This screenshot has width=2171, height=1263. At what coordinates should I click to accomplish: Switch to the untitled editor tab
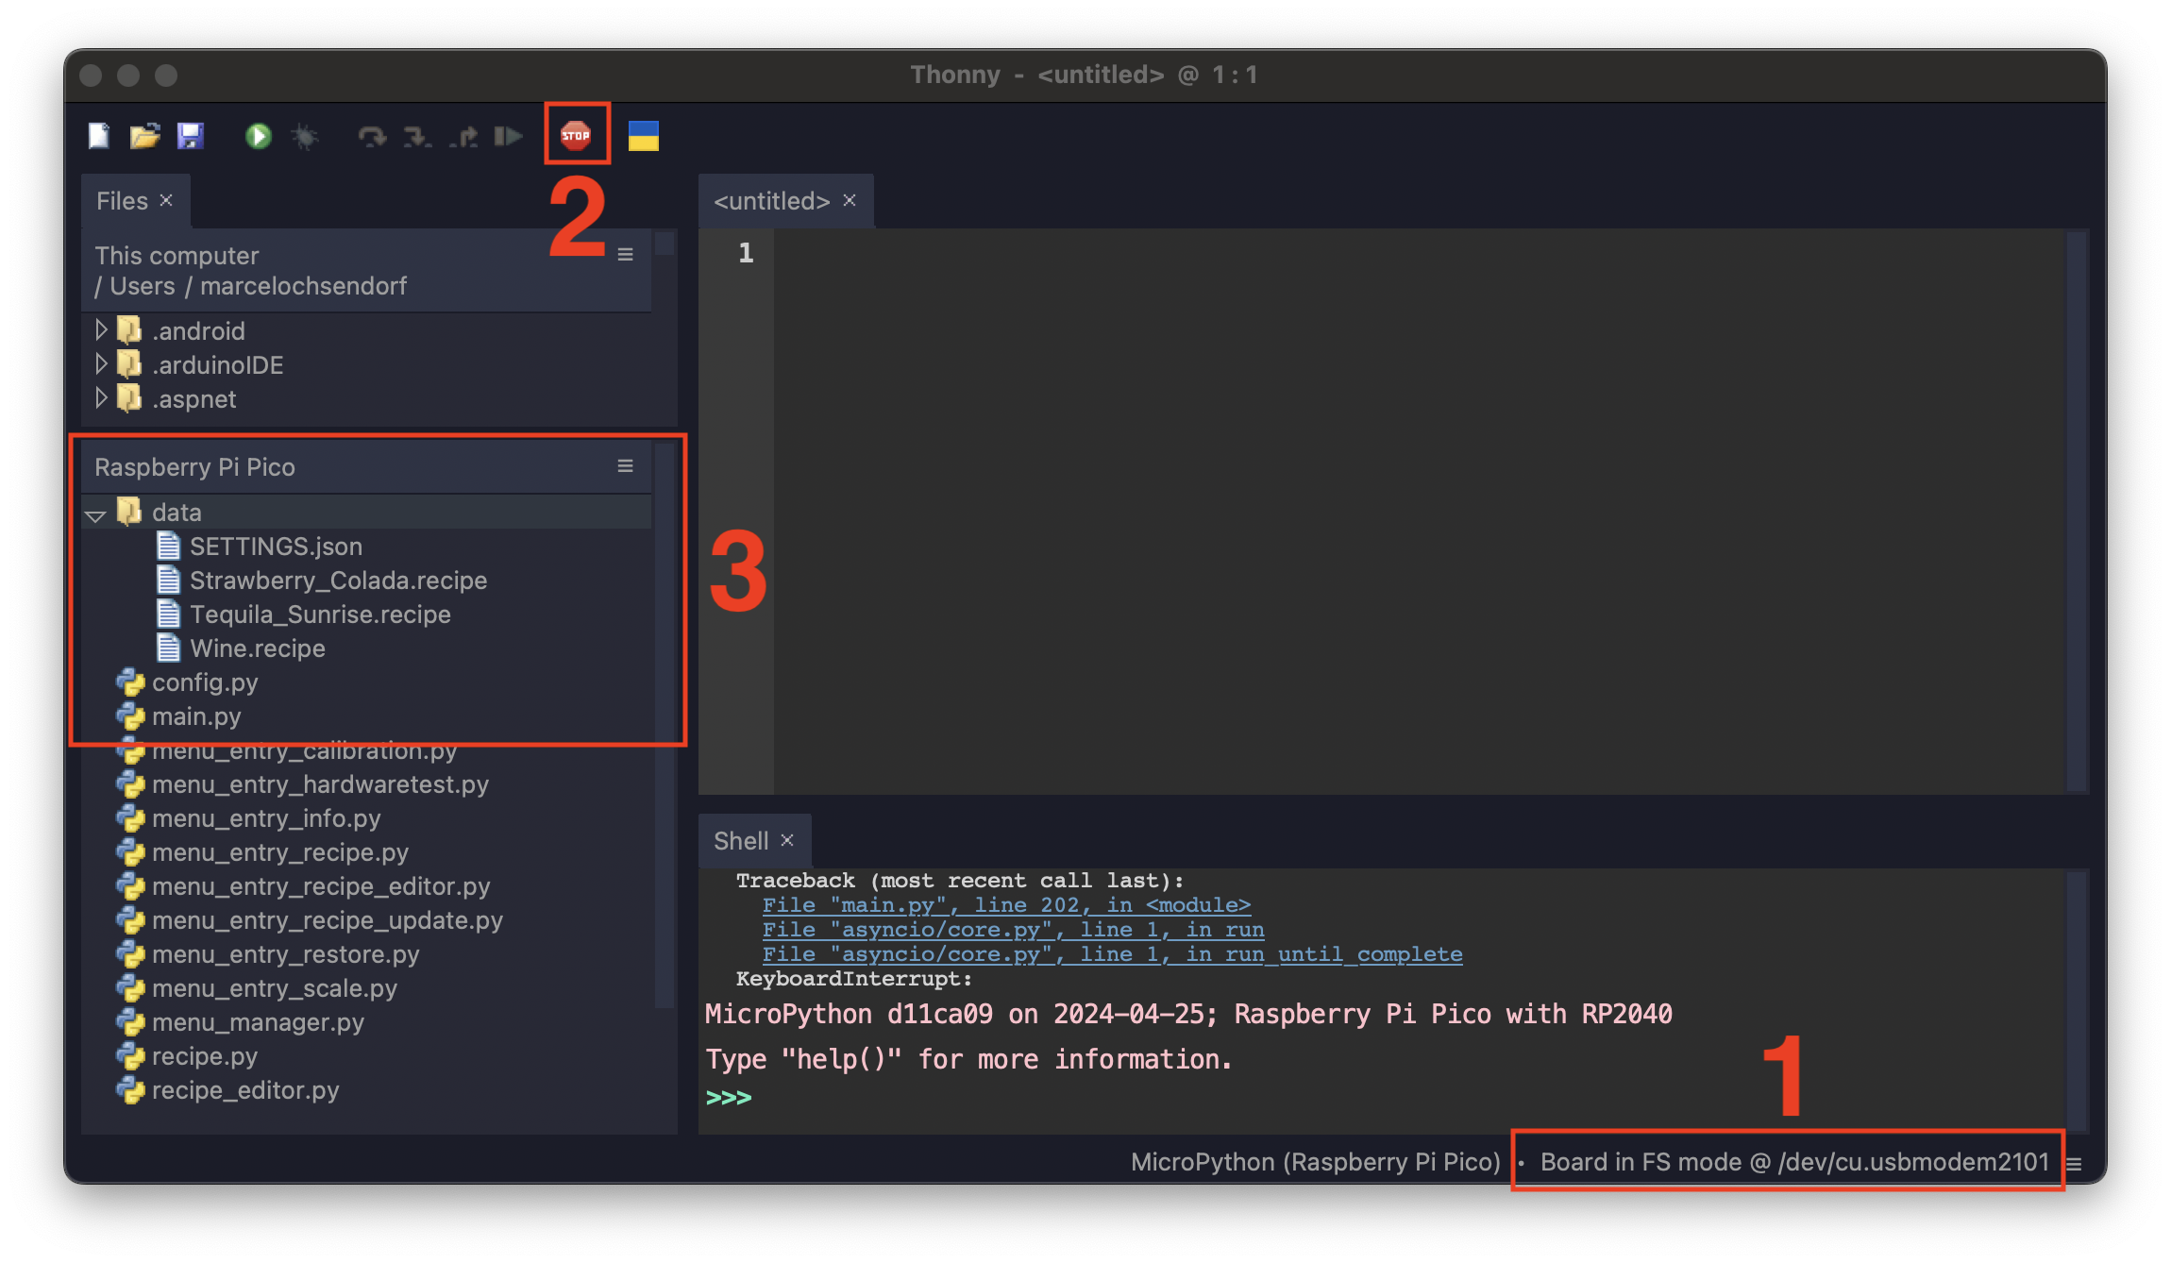point(771,201)
